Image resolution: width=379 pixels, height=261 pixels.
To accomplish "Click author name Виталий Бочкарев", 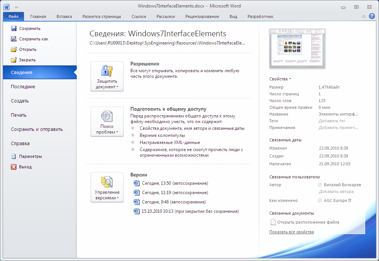I will pos(343,185).
